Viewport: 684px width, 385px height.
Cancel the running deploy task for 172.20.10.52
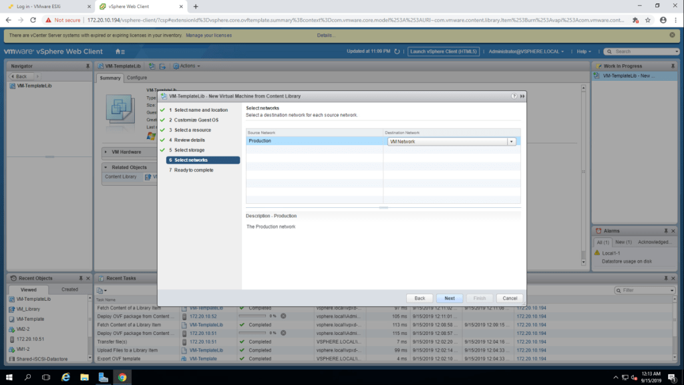tap(283, 315)
